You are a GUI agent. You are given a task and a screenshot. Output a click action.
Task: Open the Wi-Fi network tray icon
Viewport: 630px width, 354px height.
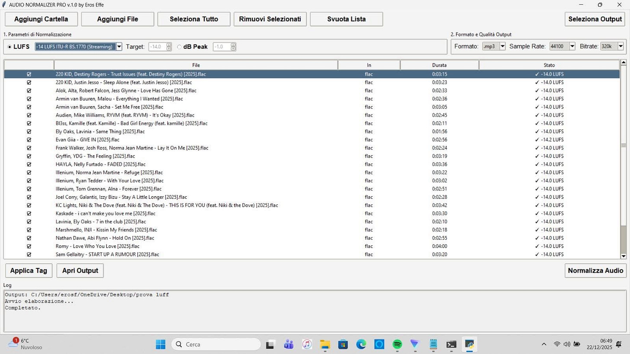click(557, 344)
